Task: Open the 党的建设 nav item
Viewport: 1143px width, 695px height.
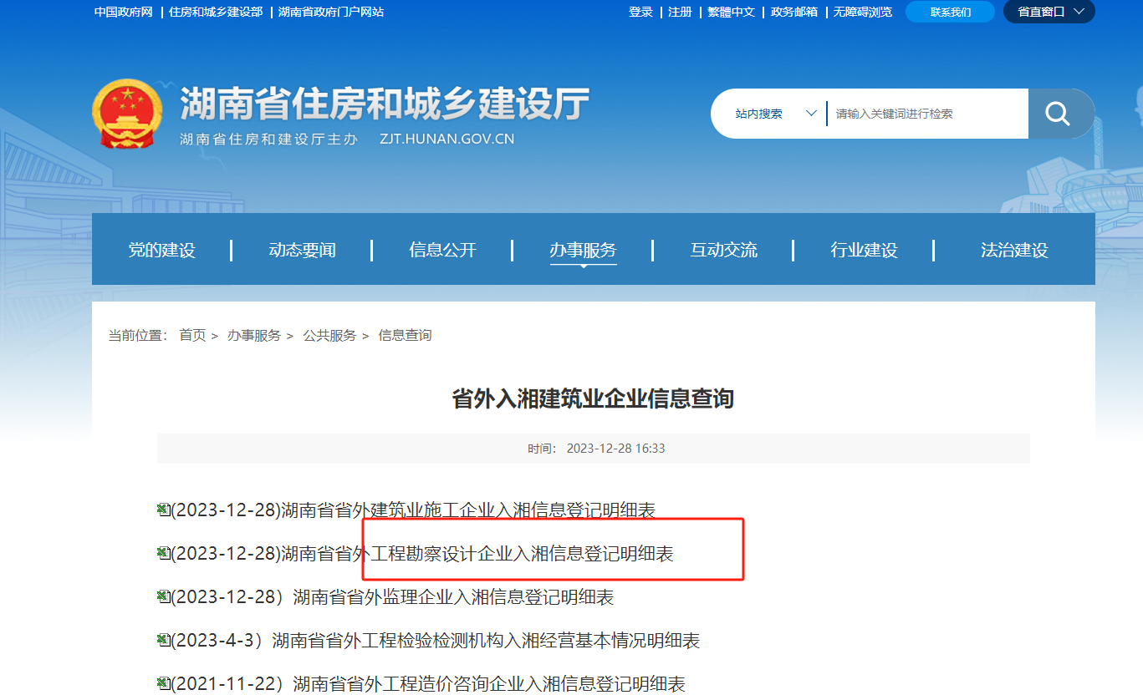Action: pyautogui.click(x=161, y=250)
